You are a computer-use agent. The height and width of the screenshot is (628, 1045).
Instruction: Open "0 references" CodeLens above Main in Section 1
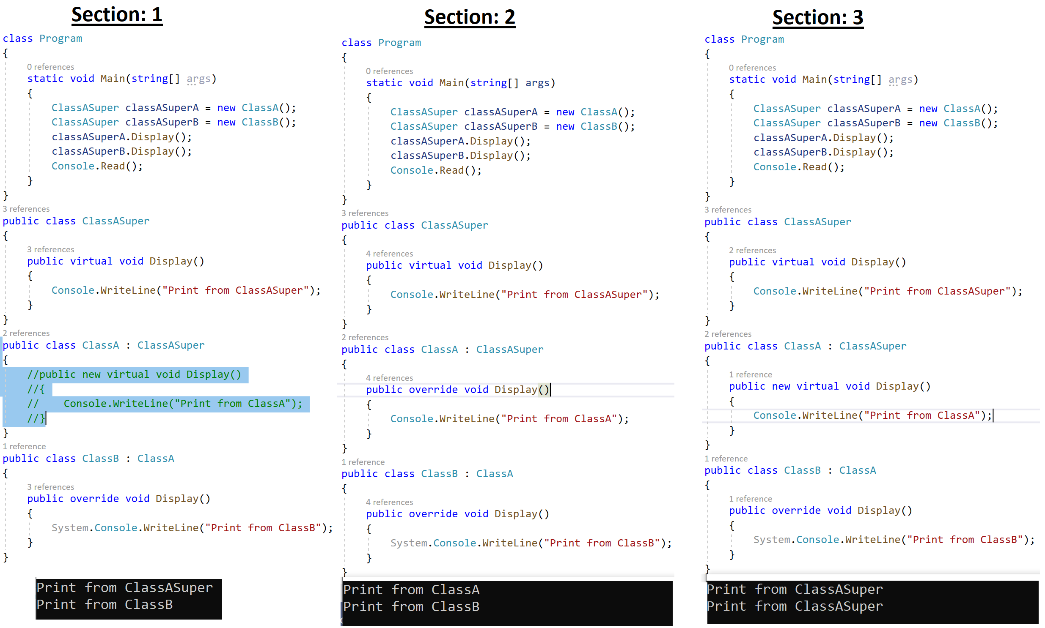point(50,67)
